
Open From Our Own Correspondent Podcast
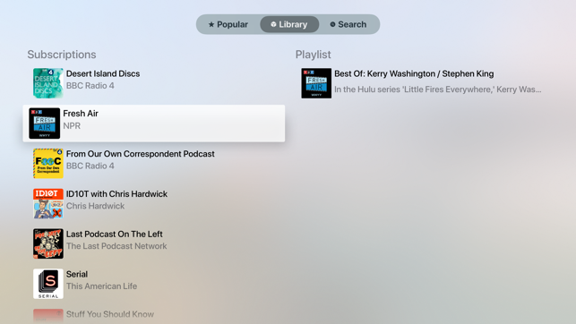140,154
